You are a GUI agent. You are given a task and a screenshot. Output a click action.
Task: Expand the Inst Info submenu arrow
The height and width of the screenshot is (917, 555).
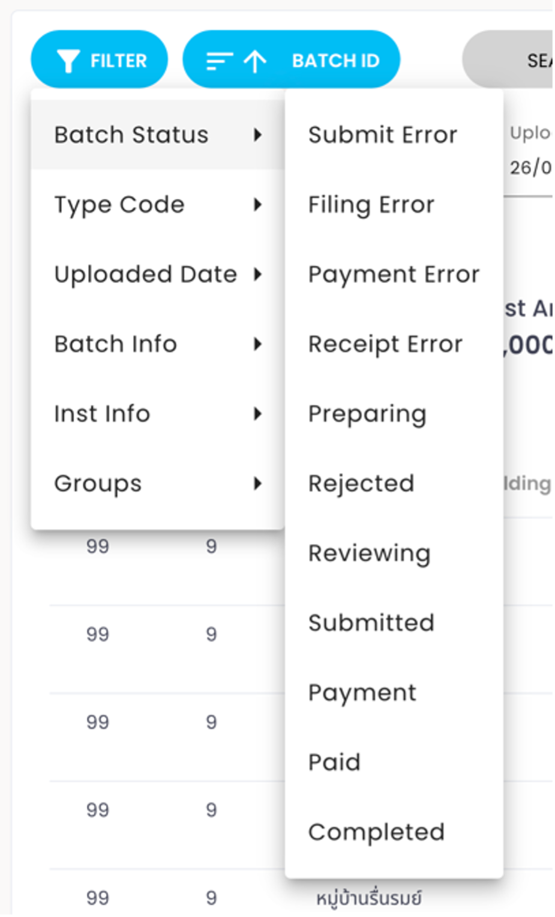click(257, 414)
